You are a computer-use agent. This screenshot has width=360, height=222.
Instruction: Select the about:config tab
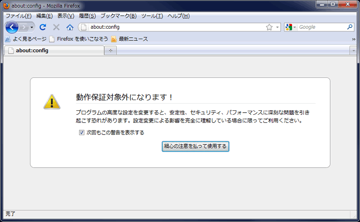[x=54, y=50]
